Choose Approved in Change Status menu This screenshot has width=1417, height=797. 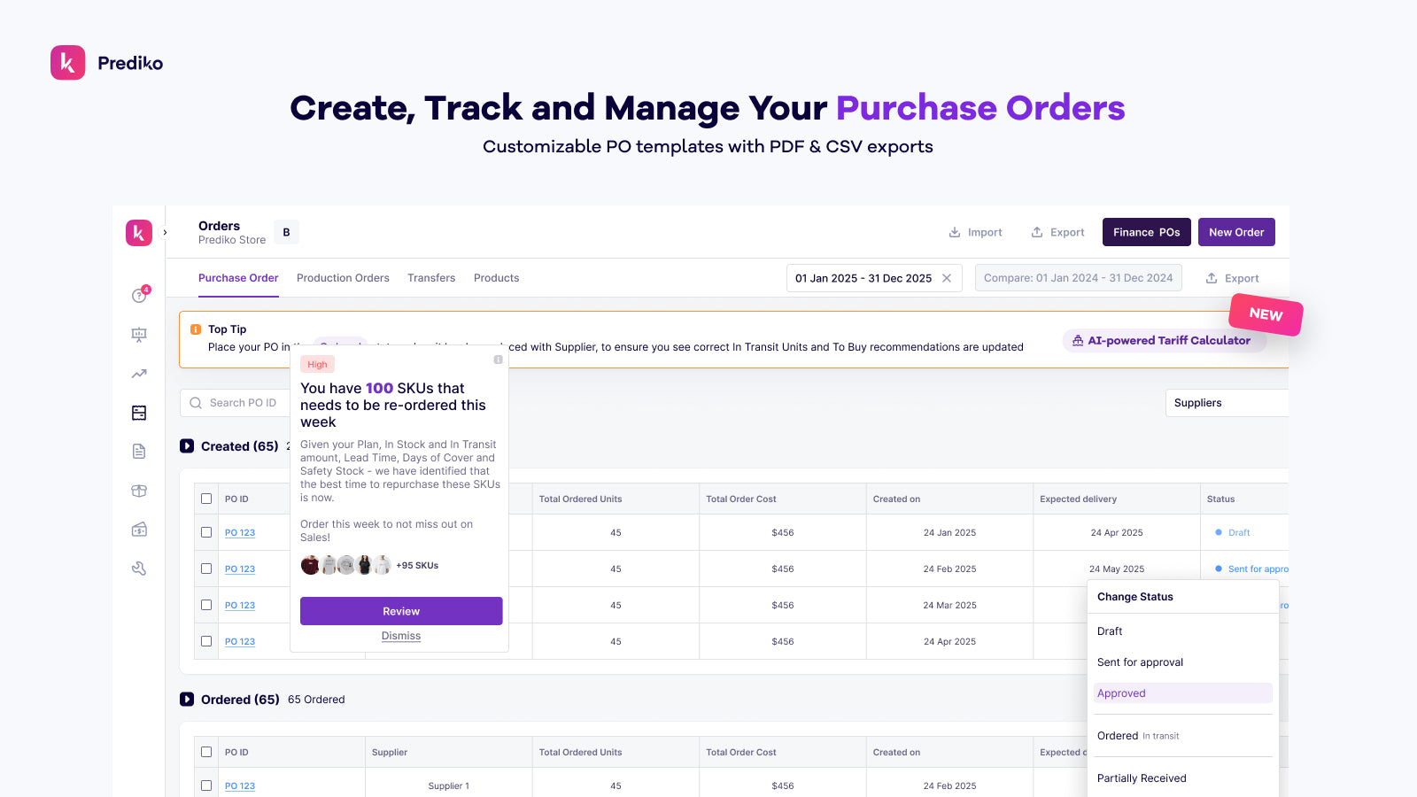tap(1182, 693)
